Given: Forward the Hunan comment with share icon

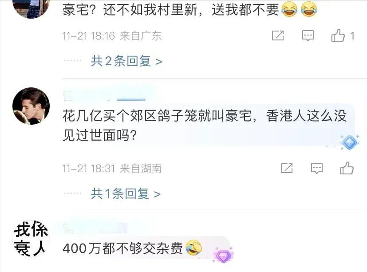Looking at the screenshot, I should click(x=287, y=168).
